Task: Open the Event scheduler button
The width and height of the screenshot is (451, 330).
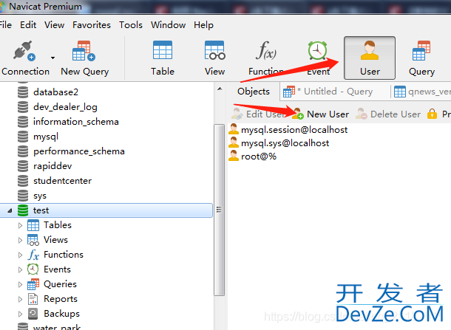Action: click(318, 58)
